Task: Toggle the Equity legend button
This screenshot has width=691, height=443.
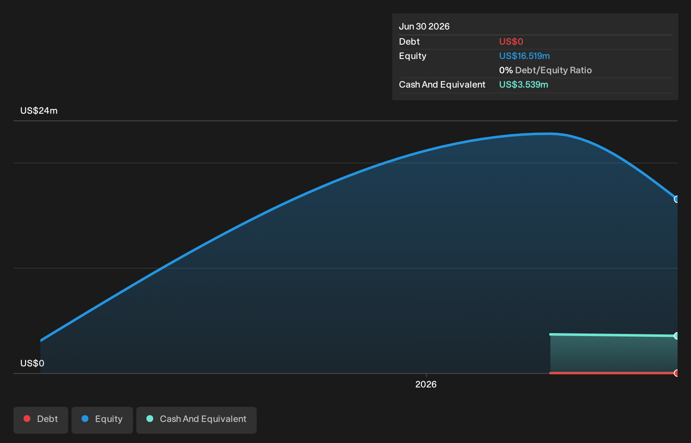Action: 102,420
